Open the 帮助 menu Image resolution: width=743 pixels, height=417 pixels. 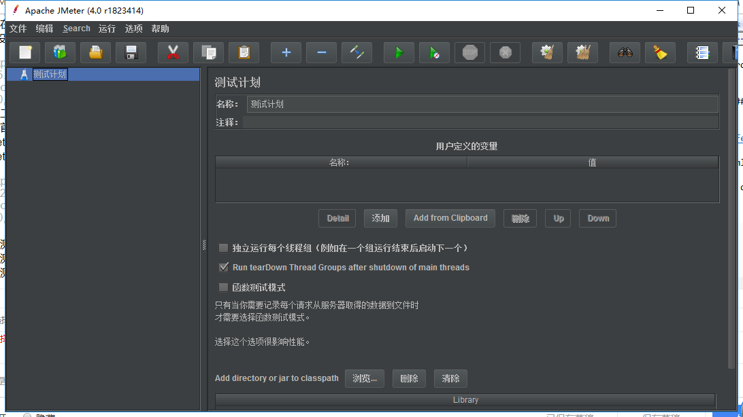[160, 29]
